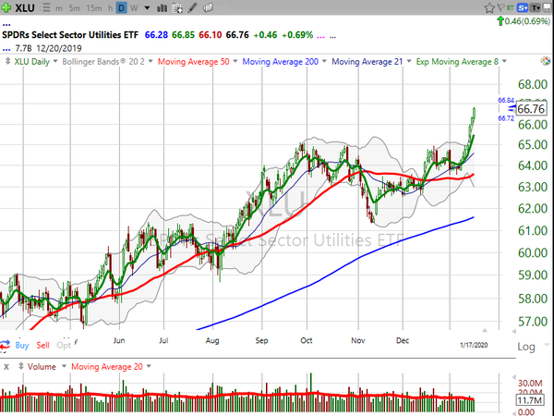Open the Log scale dropdown
Viewport: 554px width, 416px height.
[x=547, y=345]
